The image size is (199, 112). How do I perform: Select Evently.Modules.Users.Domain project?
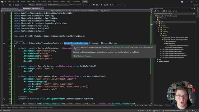(173, 51)
